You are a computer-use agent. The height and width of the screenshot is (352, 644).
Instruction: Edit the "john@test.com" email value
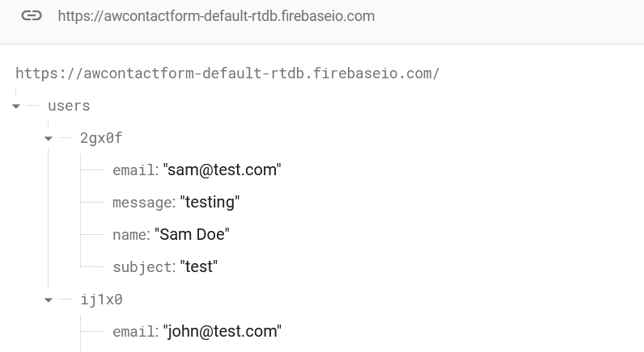[222, 331]
